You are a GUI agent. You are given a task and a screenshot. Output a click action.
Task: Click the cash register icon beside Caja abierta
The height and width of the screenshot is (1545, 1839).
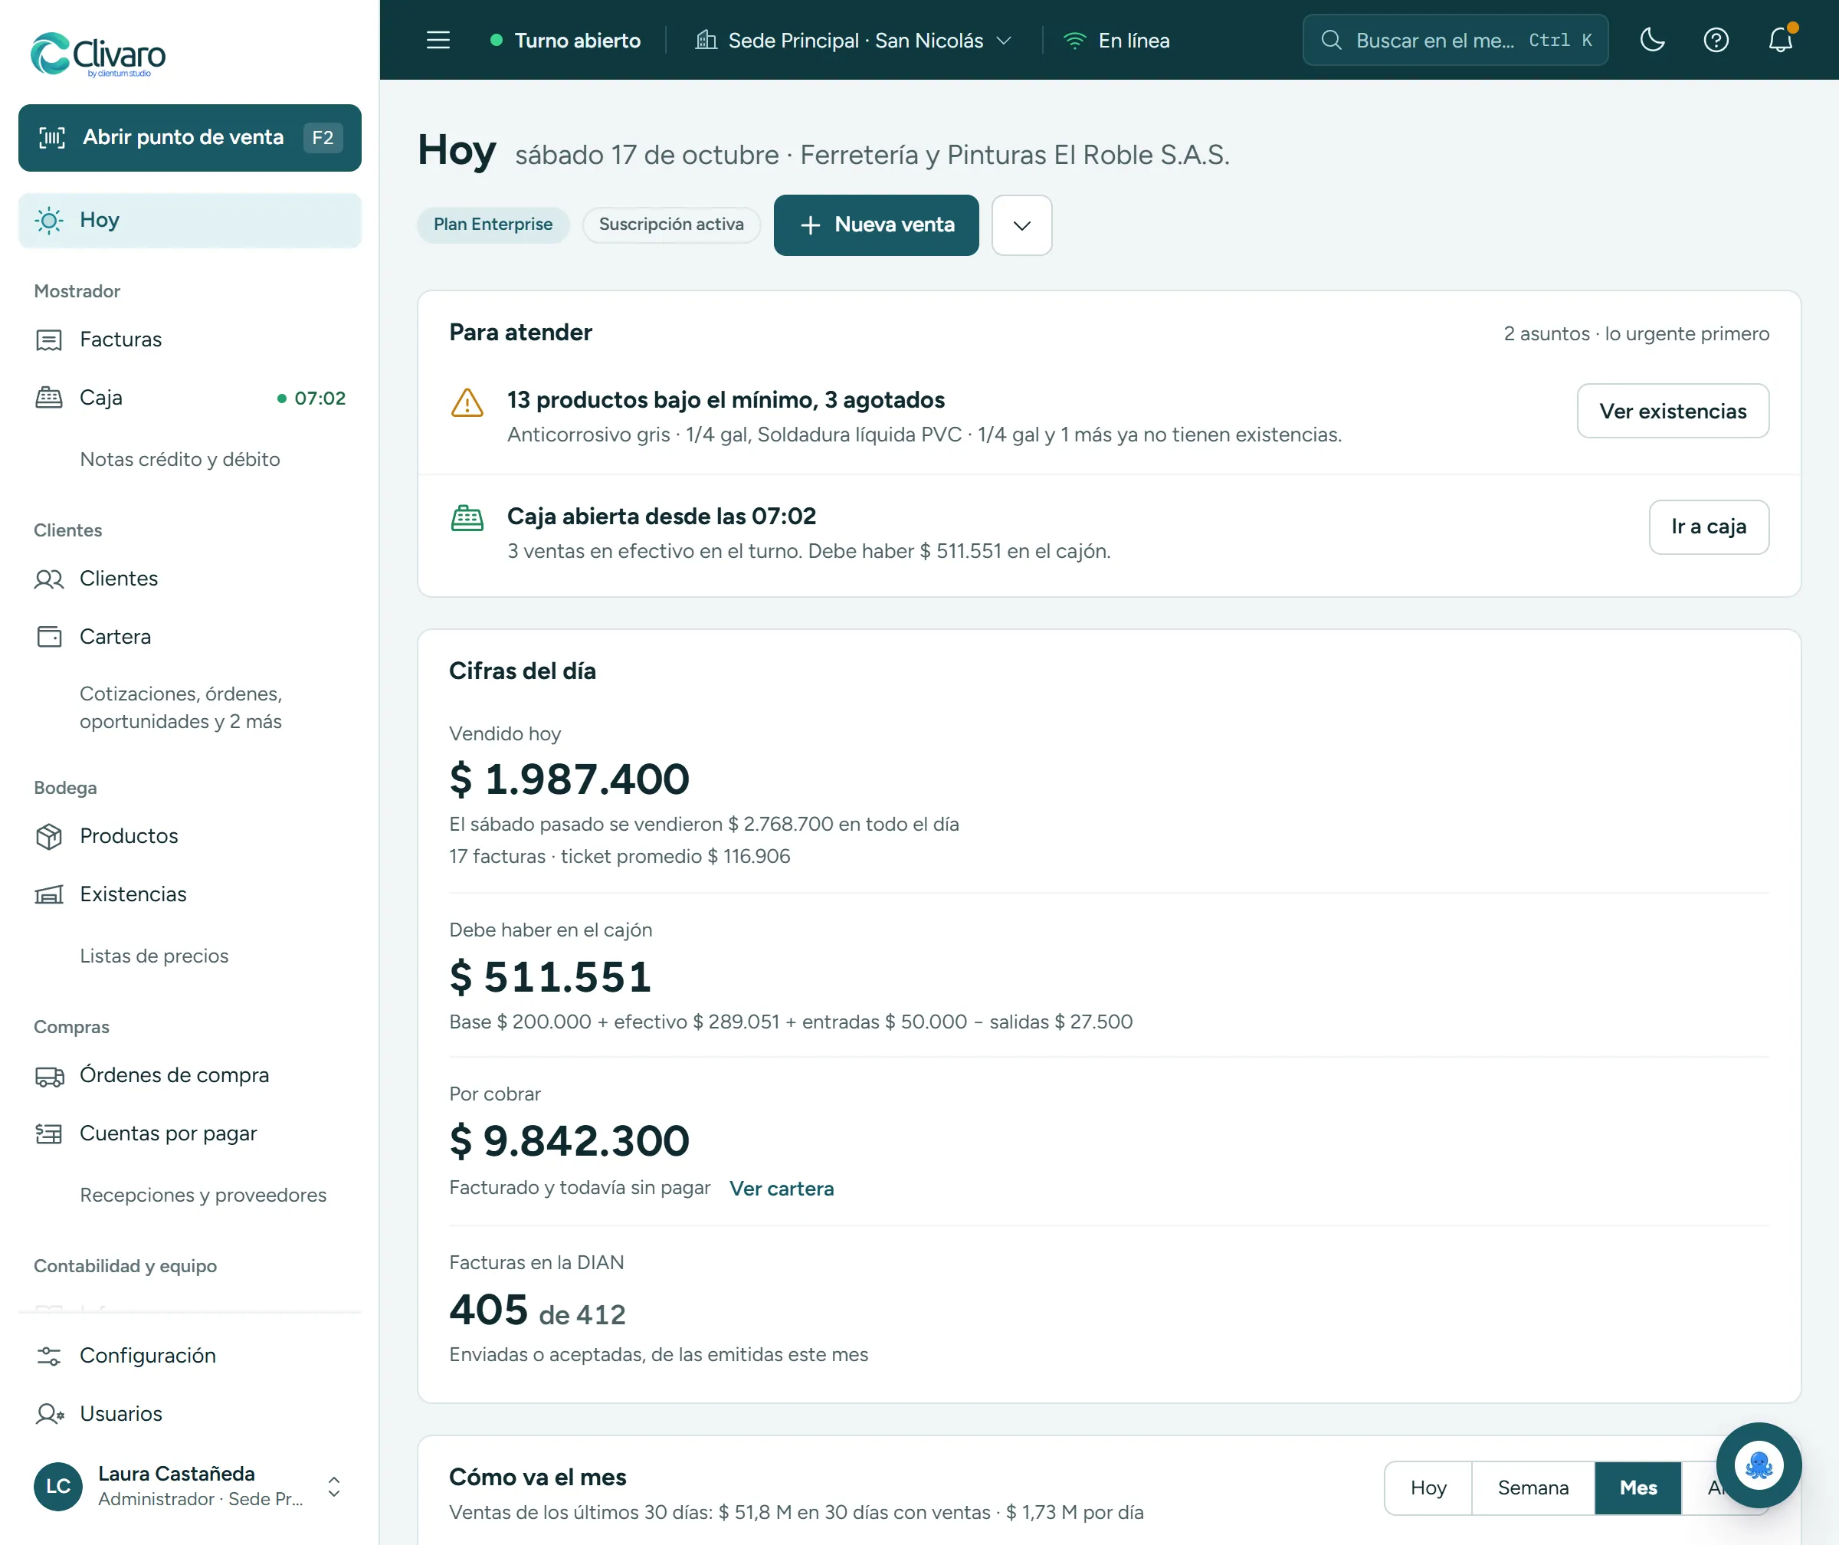coord(467,519)
